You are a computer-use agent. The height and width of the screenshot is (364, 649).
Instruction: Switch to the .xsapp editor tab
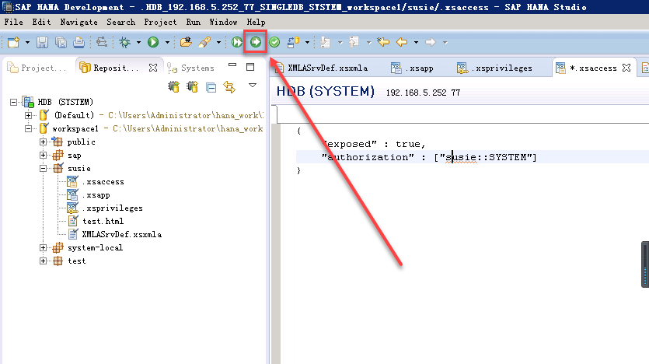tap(412, 68)
